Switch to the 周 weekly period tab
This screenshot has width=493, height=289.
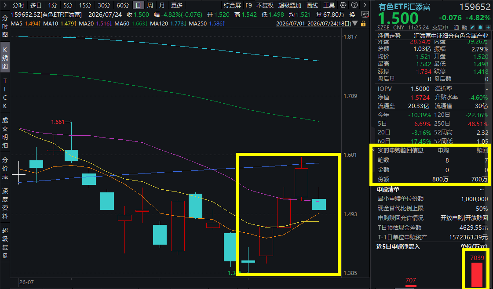[x=150, y=5]
